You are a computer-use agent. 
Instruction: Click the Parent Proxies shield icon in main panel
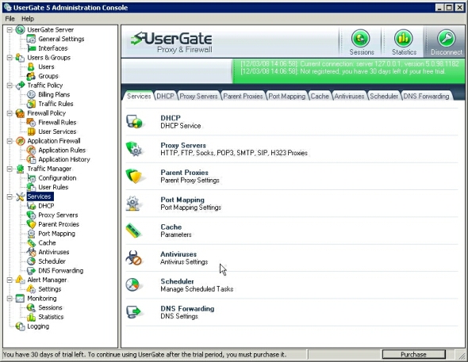coord(134,176)
